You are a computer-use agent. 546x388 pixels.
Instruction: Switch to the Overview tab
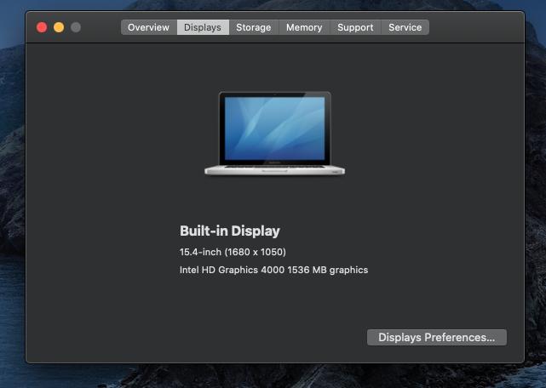point(149,27)
